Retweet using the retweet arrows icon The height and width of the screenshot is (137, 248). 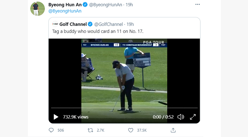tap(90, 130)
